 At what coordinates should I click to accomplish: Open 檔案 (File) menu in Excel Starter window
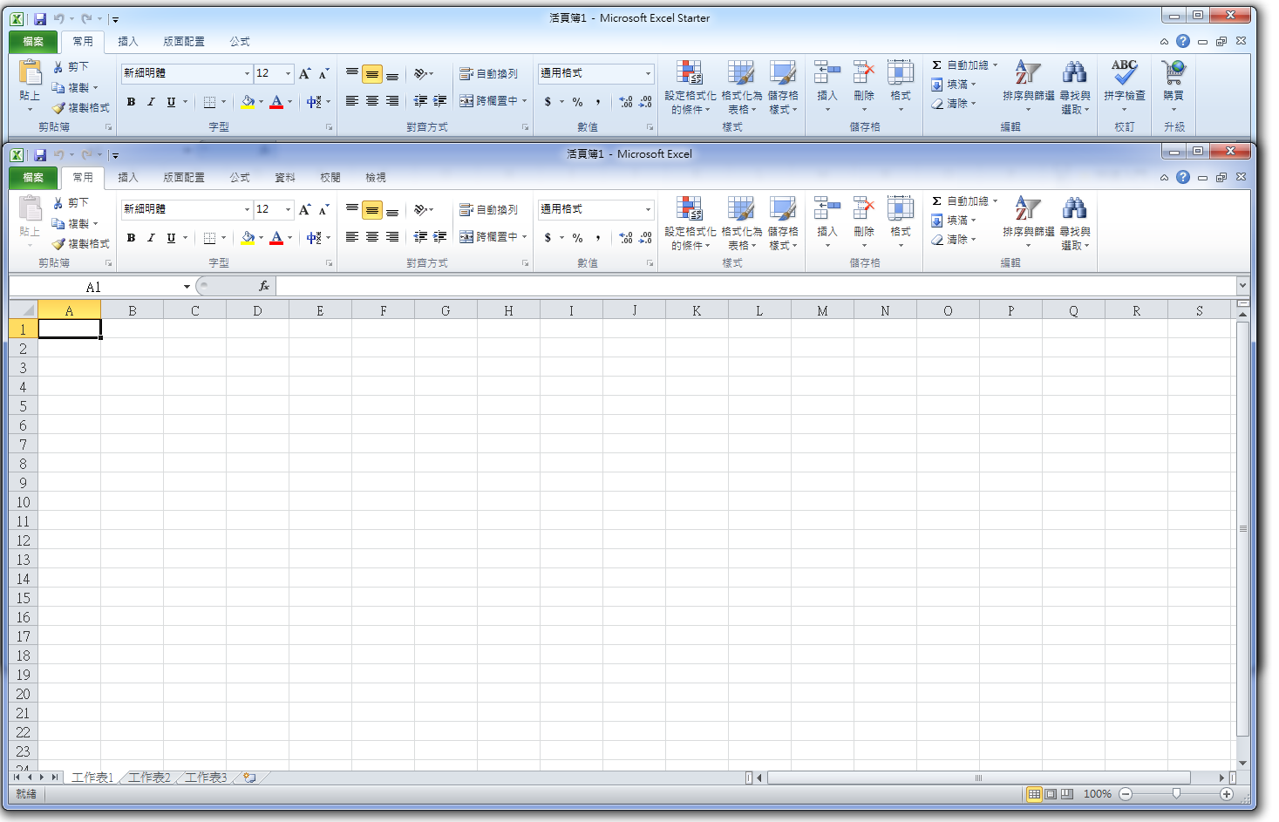[x=33, y=42]
